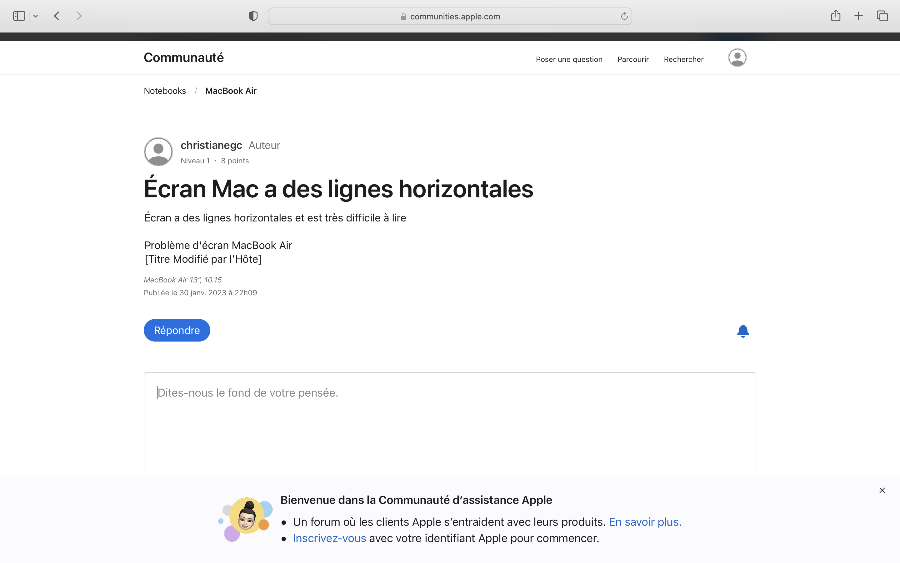
Task: Expand the tab group dropdown arrow
Action: (x=36, y=16)
